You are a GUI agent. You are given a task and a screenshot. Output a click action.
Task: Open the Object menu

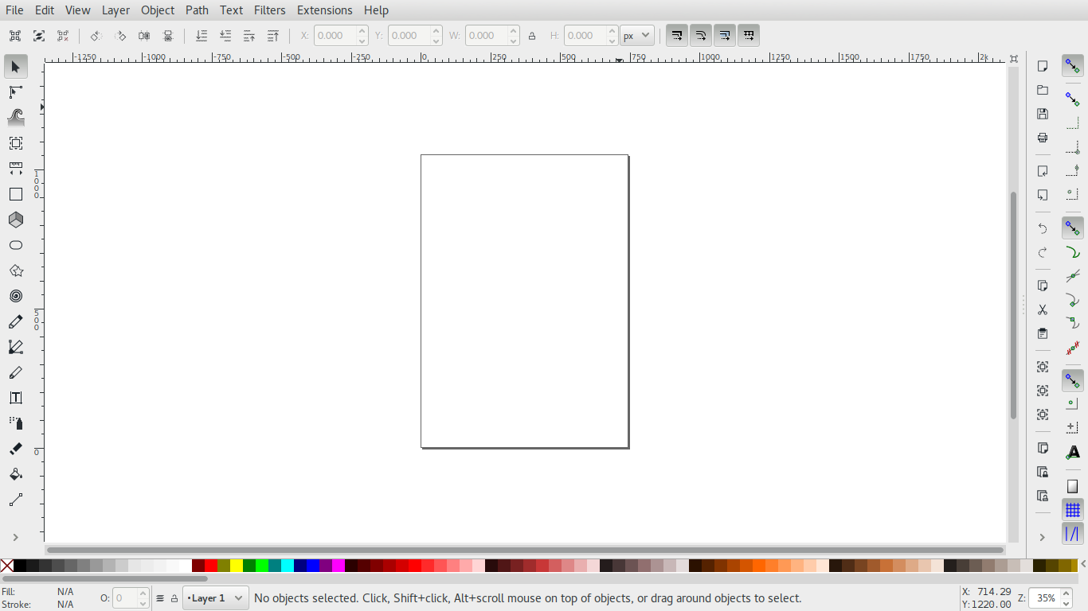(158, 10)
